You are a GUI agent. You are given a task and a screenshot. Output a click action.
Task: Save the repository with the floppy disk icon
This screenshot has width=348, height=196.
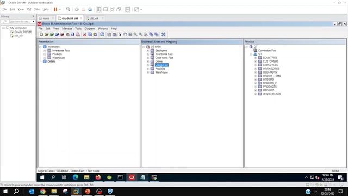72,34
